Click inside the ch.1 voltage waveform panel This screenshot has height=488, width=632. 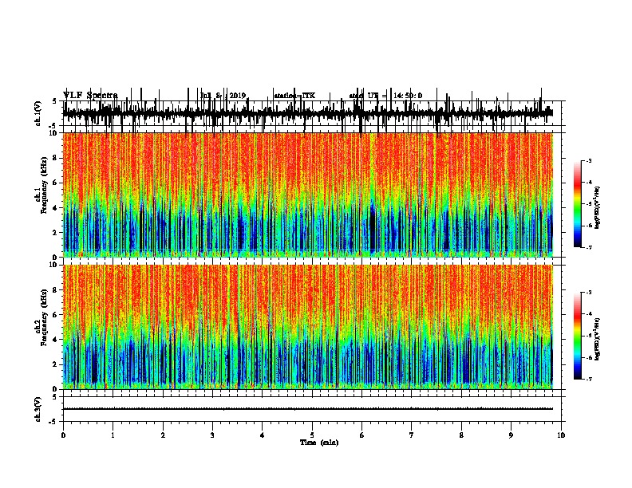point(312,113)
